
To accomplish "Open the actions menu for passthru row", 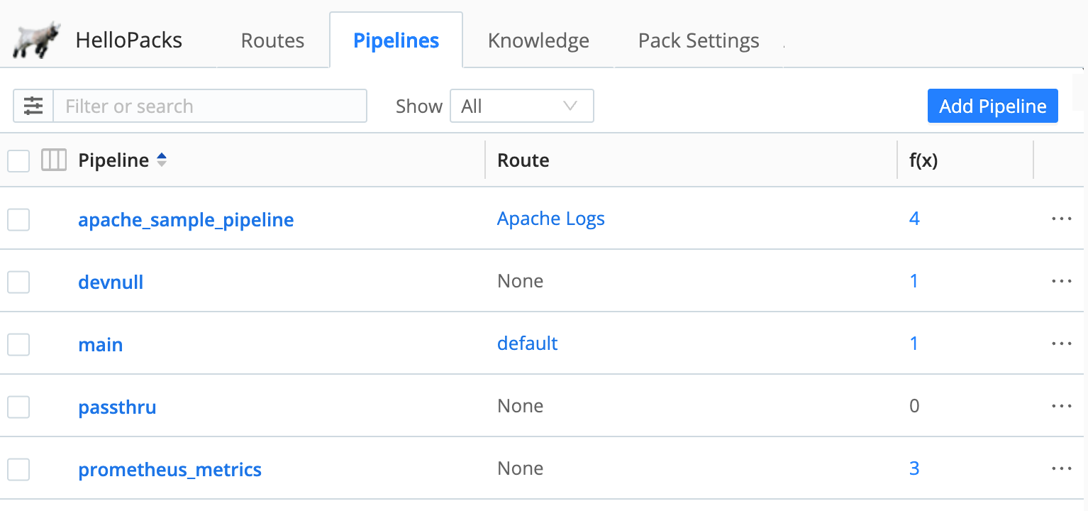I will point(1061,406).
